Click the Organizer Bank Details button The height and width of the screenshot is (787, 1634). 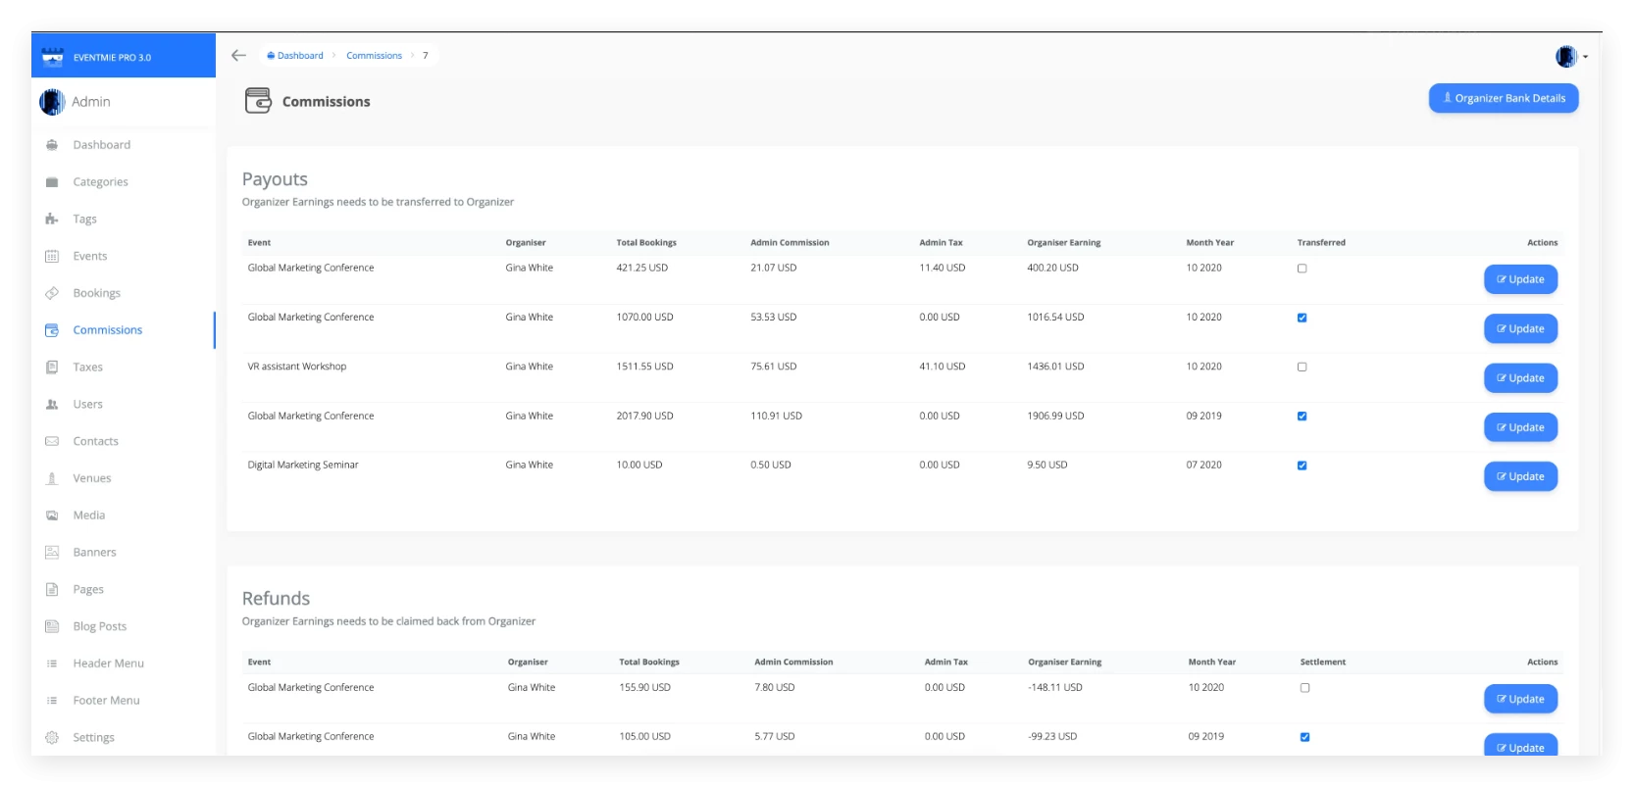pyautogui.click(x=1503, y=98)
